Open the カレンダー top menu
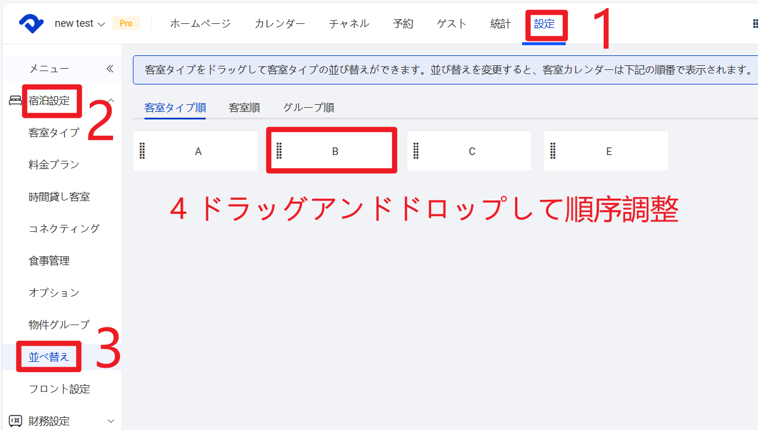Viewport: 758px width, 430px height. click(x=280, y=24)
